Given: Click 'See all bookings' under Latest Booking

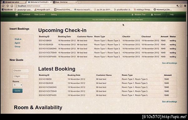Looking at the screenshot, I should (170, 102).
